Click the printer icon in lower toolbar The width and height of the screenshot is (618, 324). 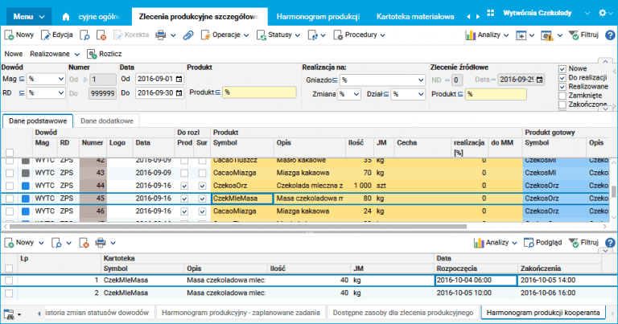101,243
